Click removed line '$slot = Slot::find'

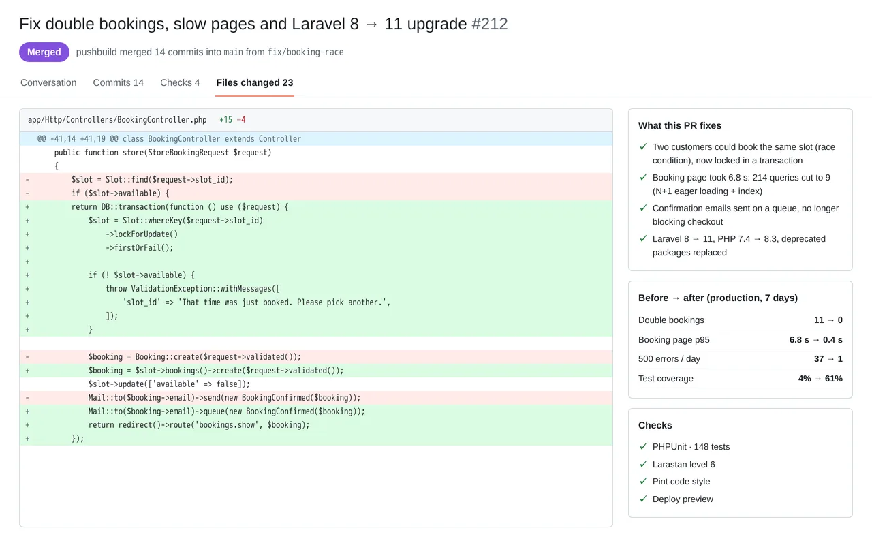(x=316, y=180)
